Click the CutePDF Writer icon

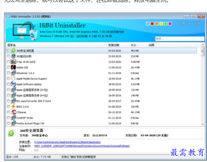13,118
